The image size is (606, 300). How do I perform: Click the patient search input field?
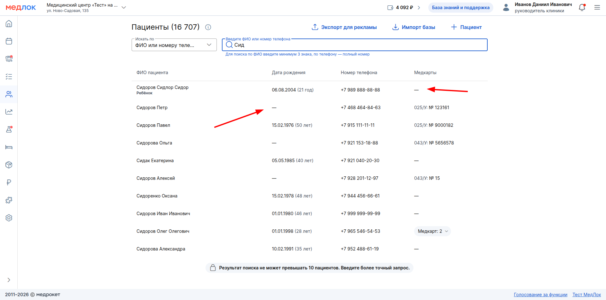click(x=355, y=45)
